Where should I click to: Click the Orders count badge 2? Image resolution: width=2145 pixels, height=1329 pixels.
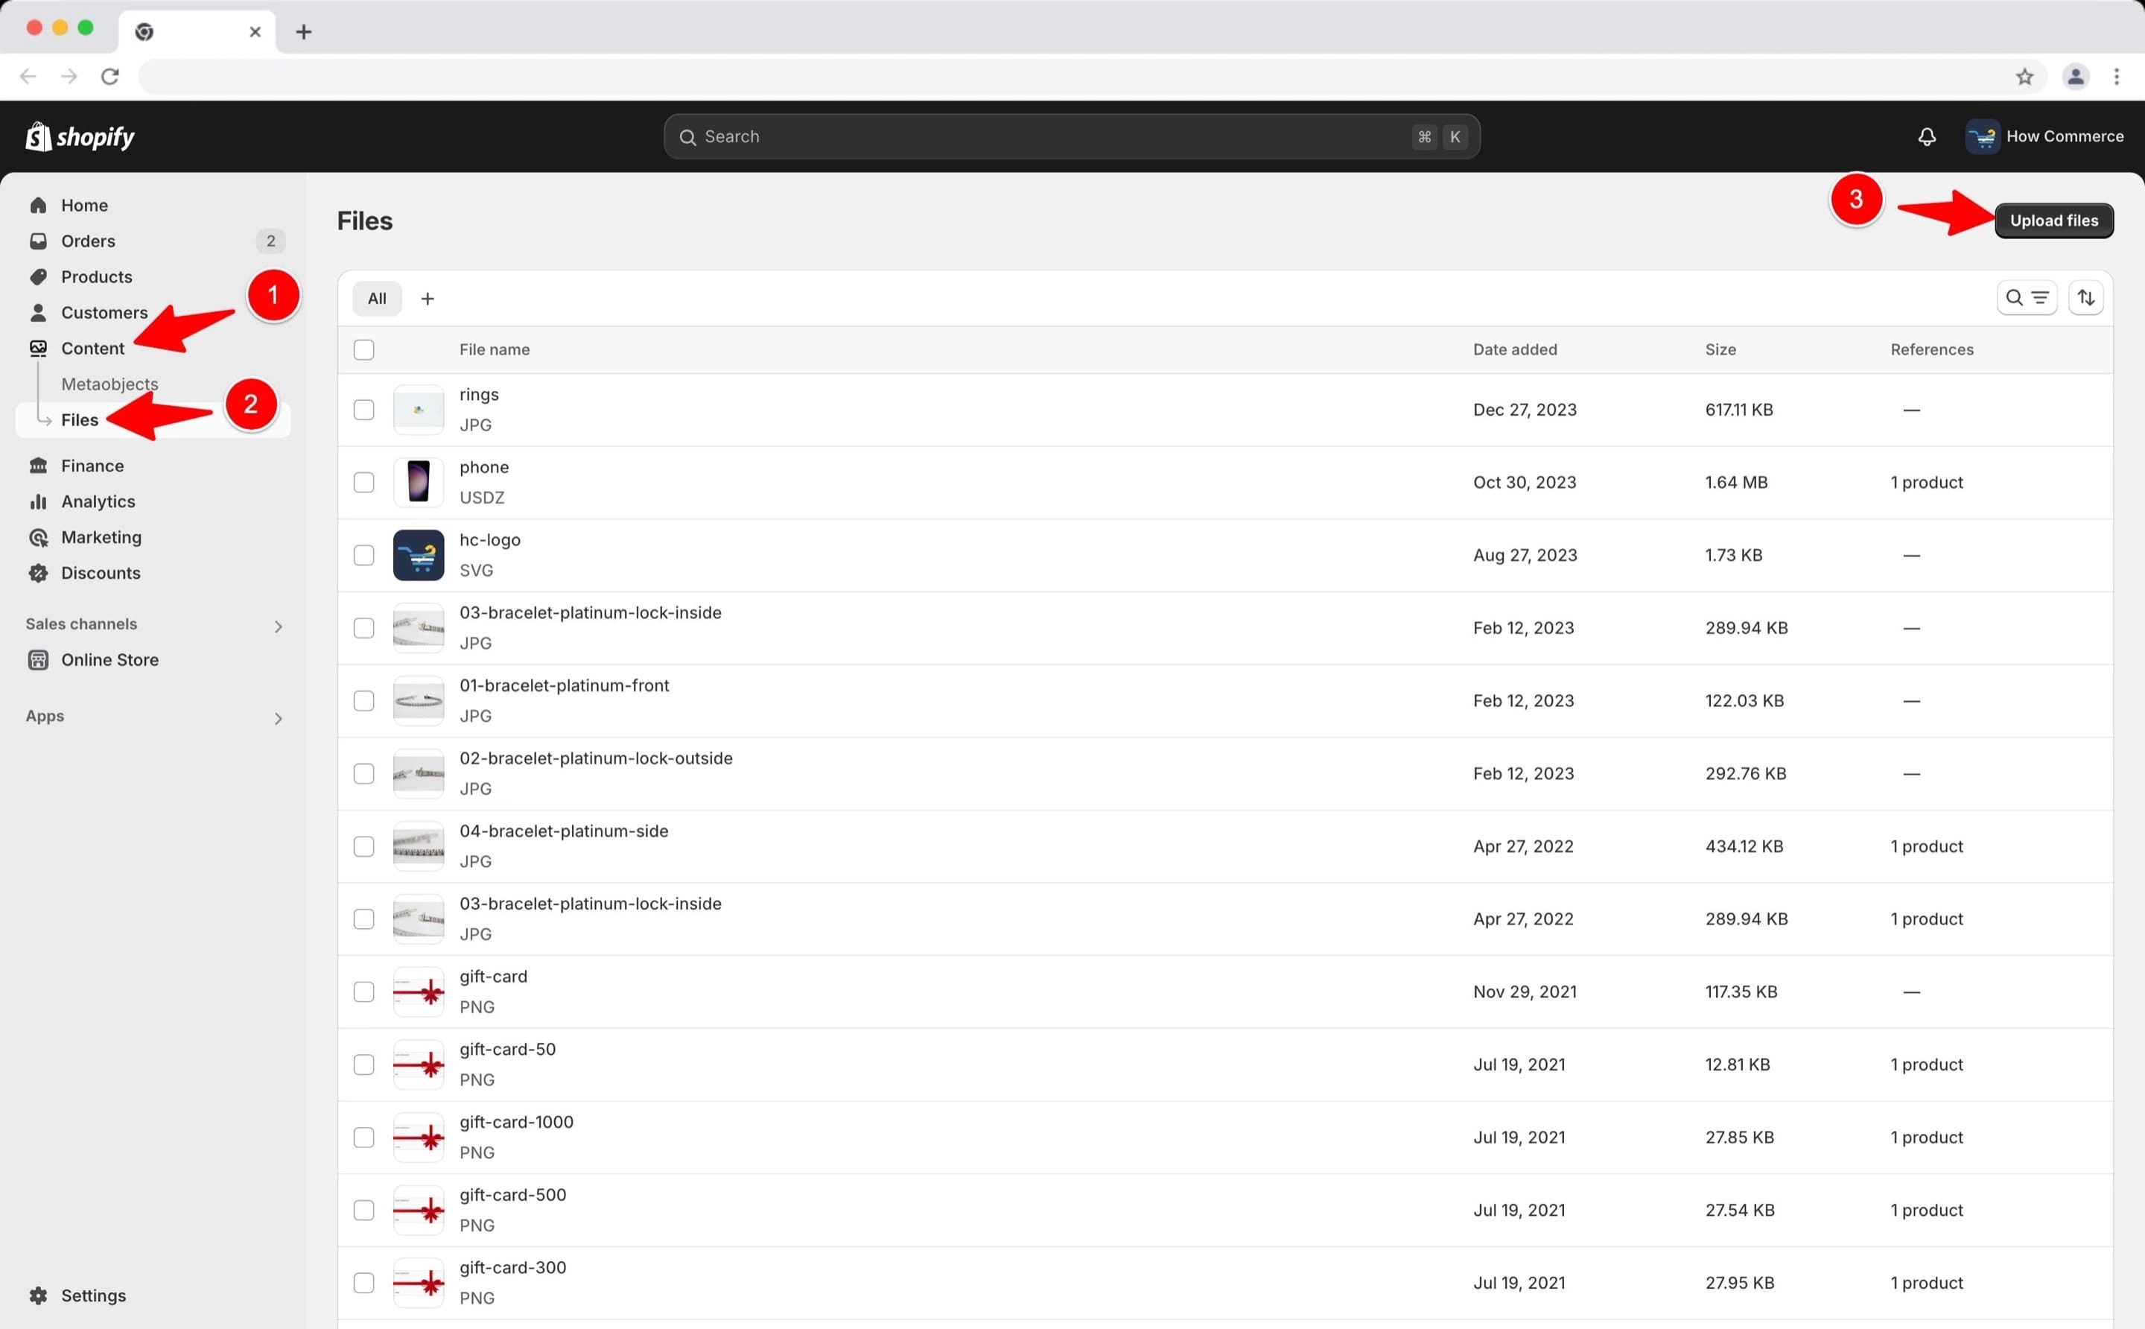[270, 241]
